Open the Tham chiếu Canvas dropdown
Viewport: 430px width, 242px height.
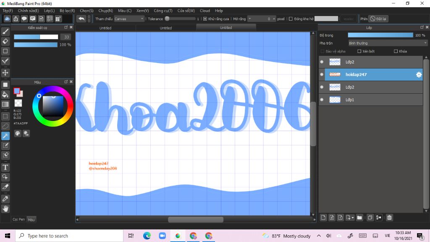point(129,19)
